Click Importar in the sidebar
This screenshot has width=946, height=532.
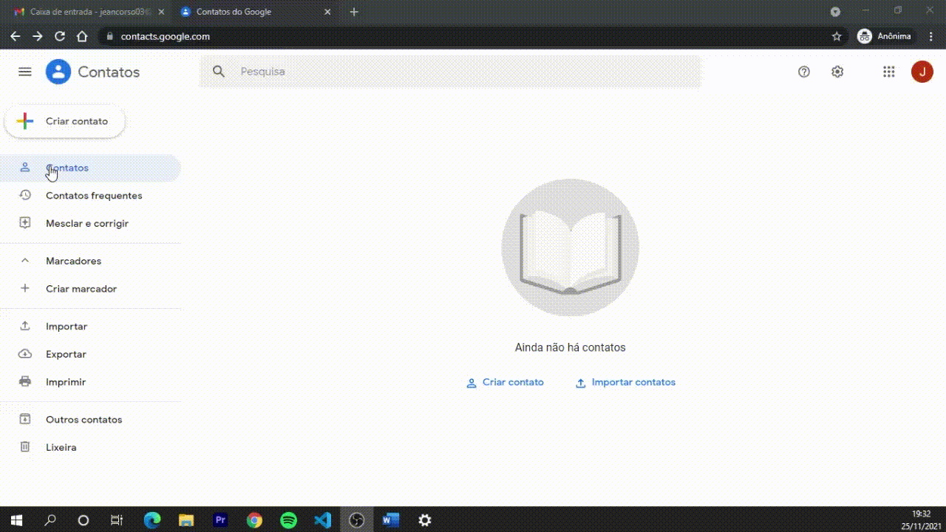coord(89,327)
